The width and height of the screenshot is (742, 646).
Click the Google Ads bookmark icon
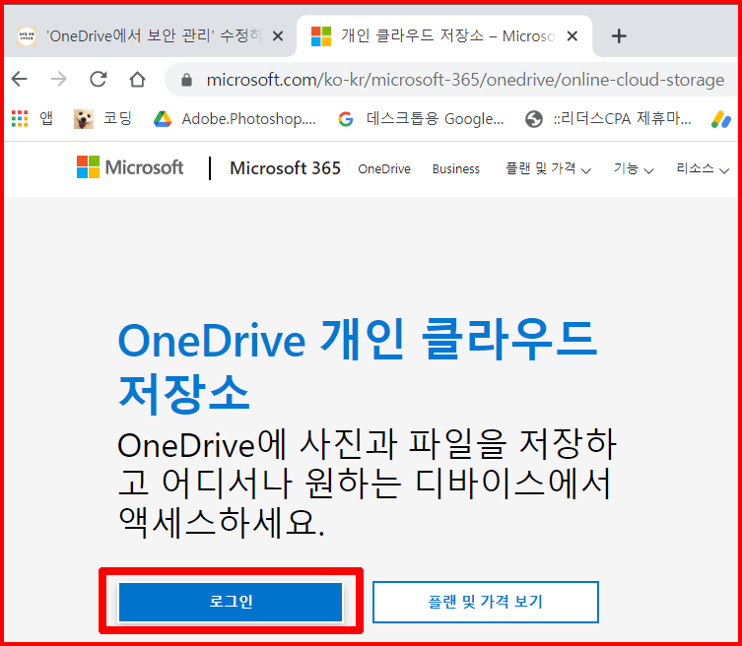(721, 119)
